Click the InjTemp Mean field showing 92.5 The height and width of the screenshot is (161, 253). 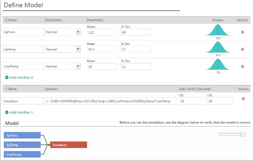(102, 49)
